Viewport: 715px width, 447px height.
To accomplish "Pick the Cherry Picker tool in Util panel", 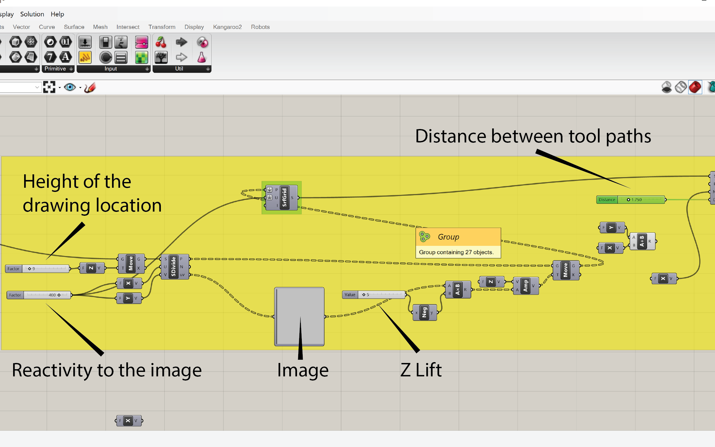I will pos(161,42).
